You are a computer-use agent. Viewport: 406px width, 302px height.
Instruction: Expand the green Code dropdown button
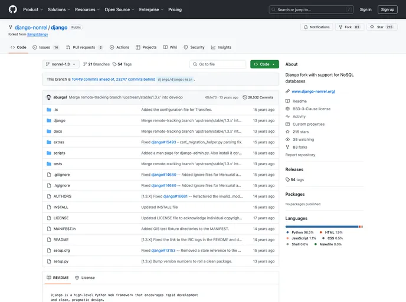264,64
